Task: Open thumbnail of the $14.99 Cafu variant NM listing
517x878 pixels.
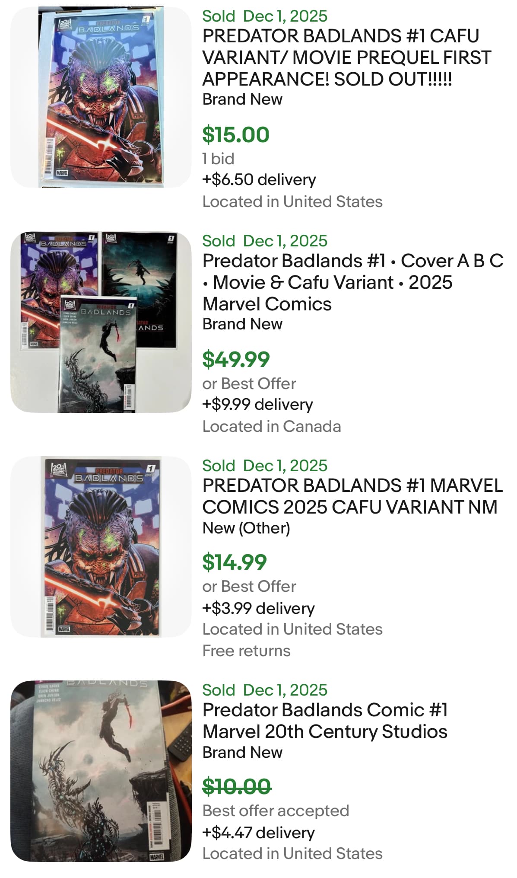Action: pyautogui.click(x=101, y=546)
